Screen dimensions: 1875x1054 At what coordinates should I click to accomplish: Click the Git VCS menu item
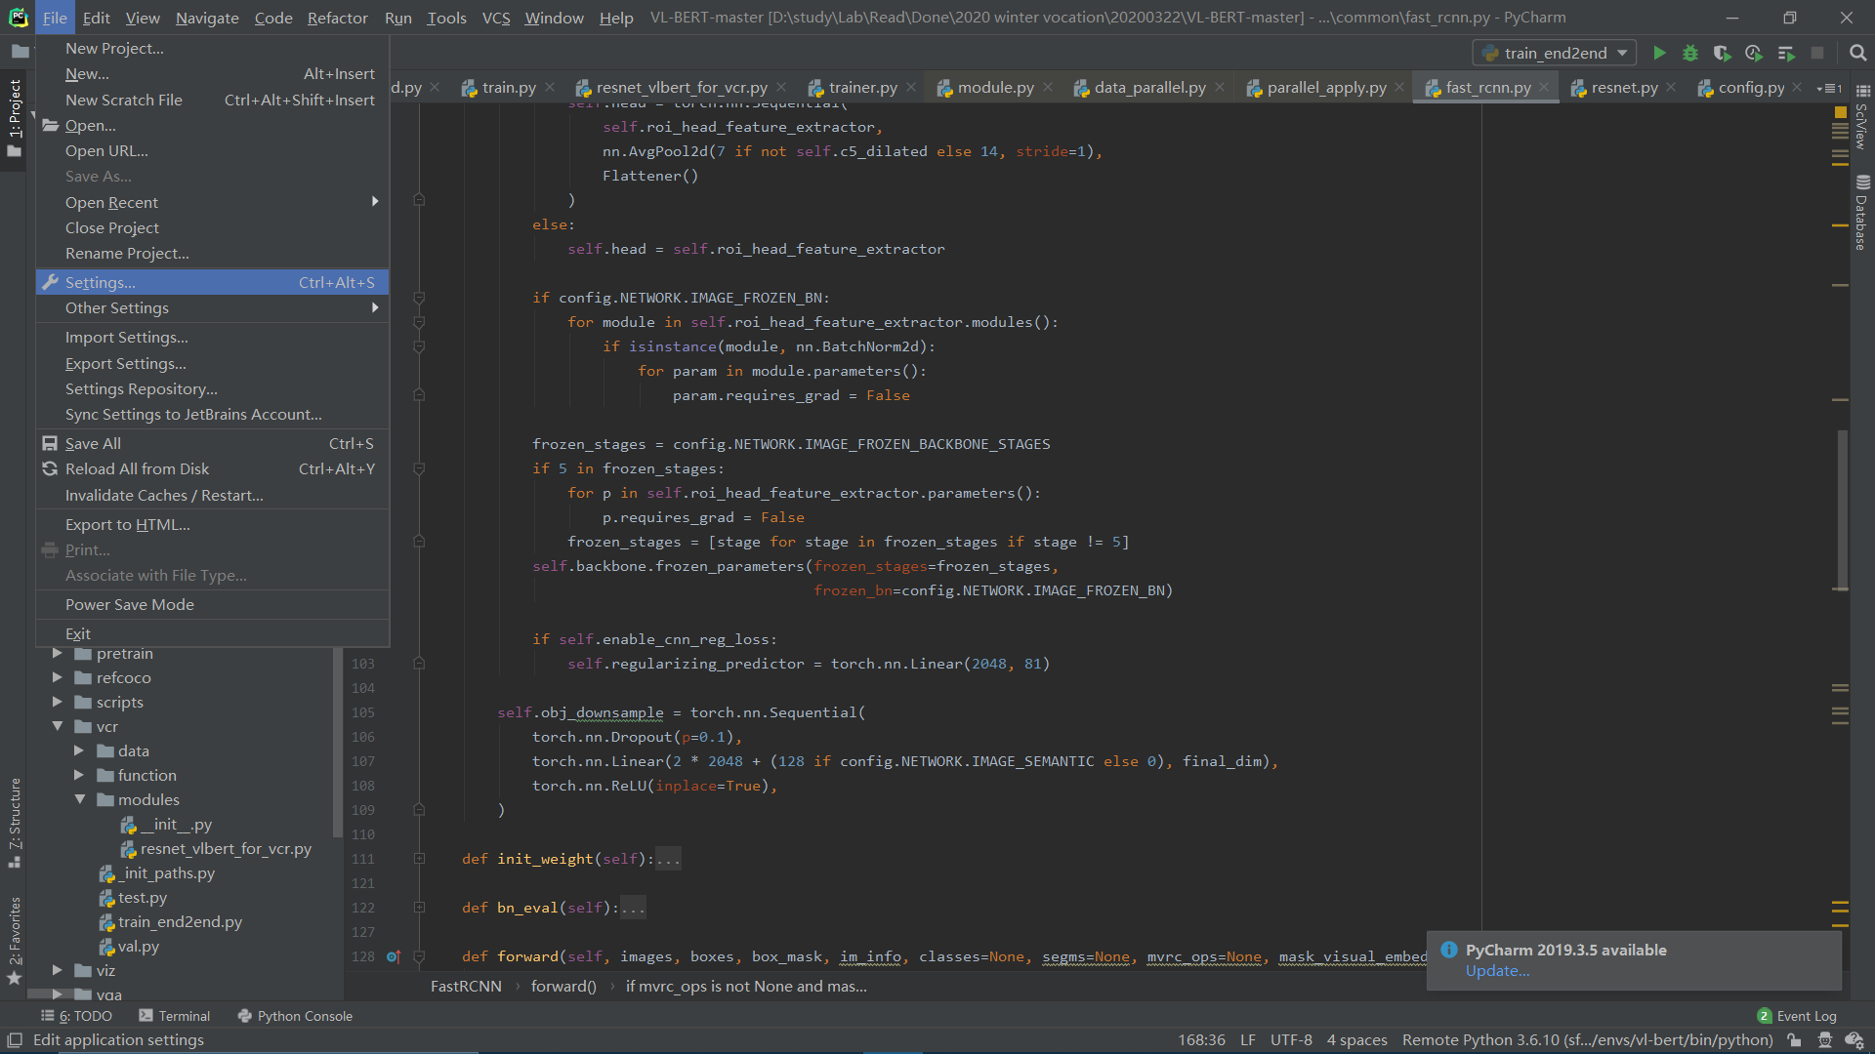493,17
